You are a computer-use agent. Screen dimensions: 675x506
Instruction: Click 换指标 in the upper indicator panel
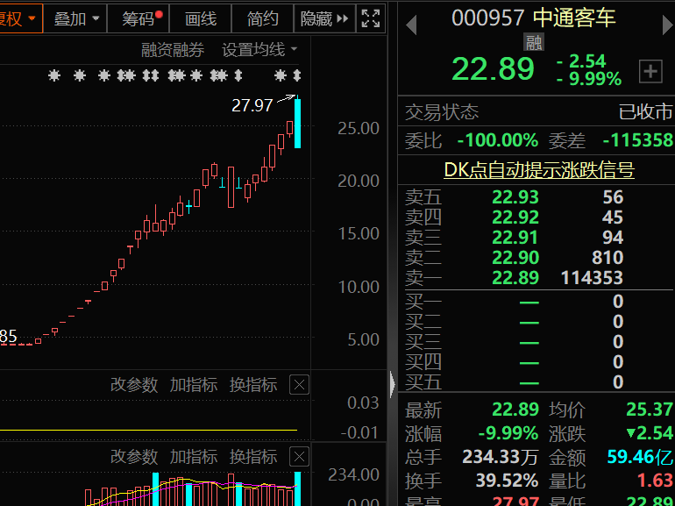(253, 385)
